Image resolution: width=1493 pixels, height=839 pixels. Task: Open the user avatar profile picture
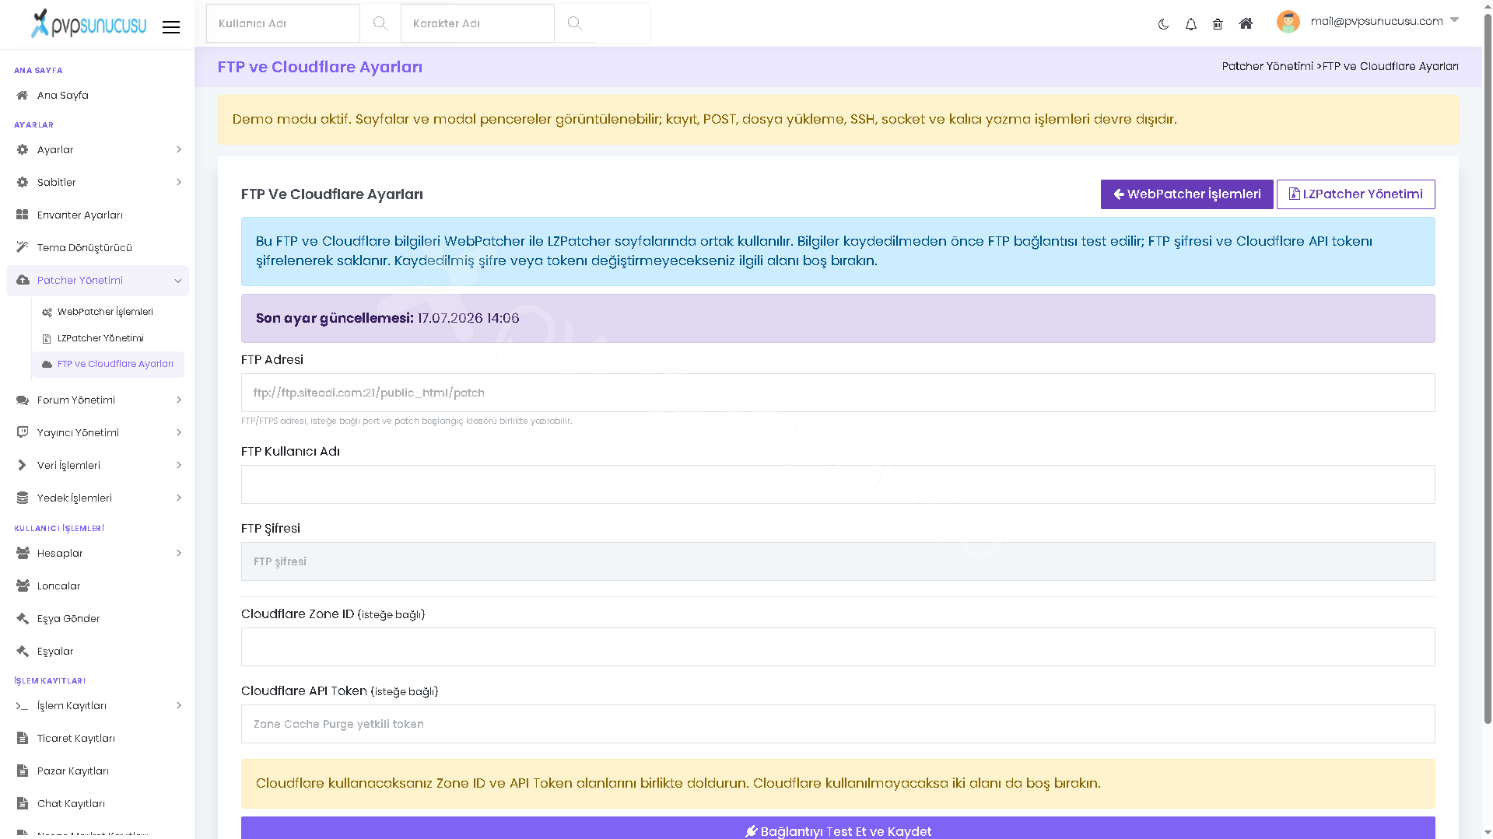click(x=1288, y=22)
